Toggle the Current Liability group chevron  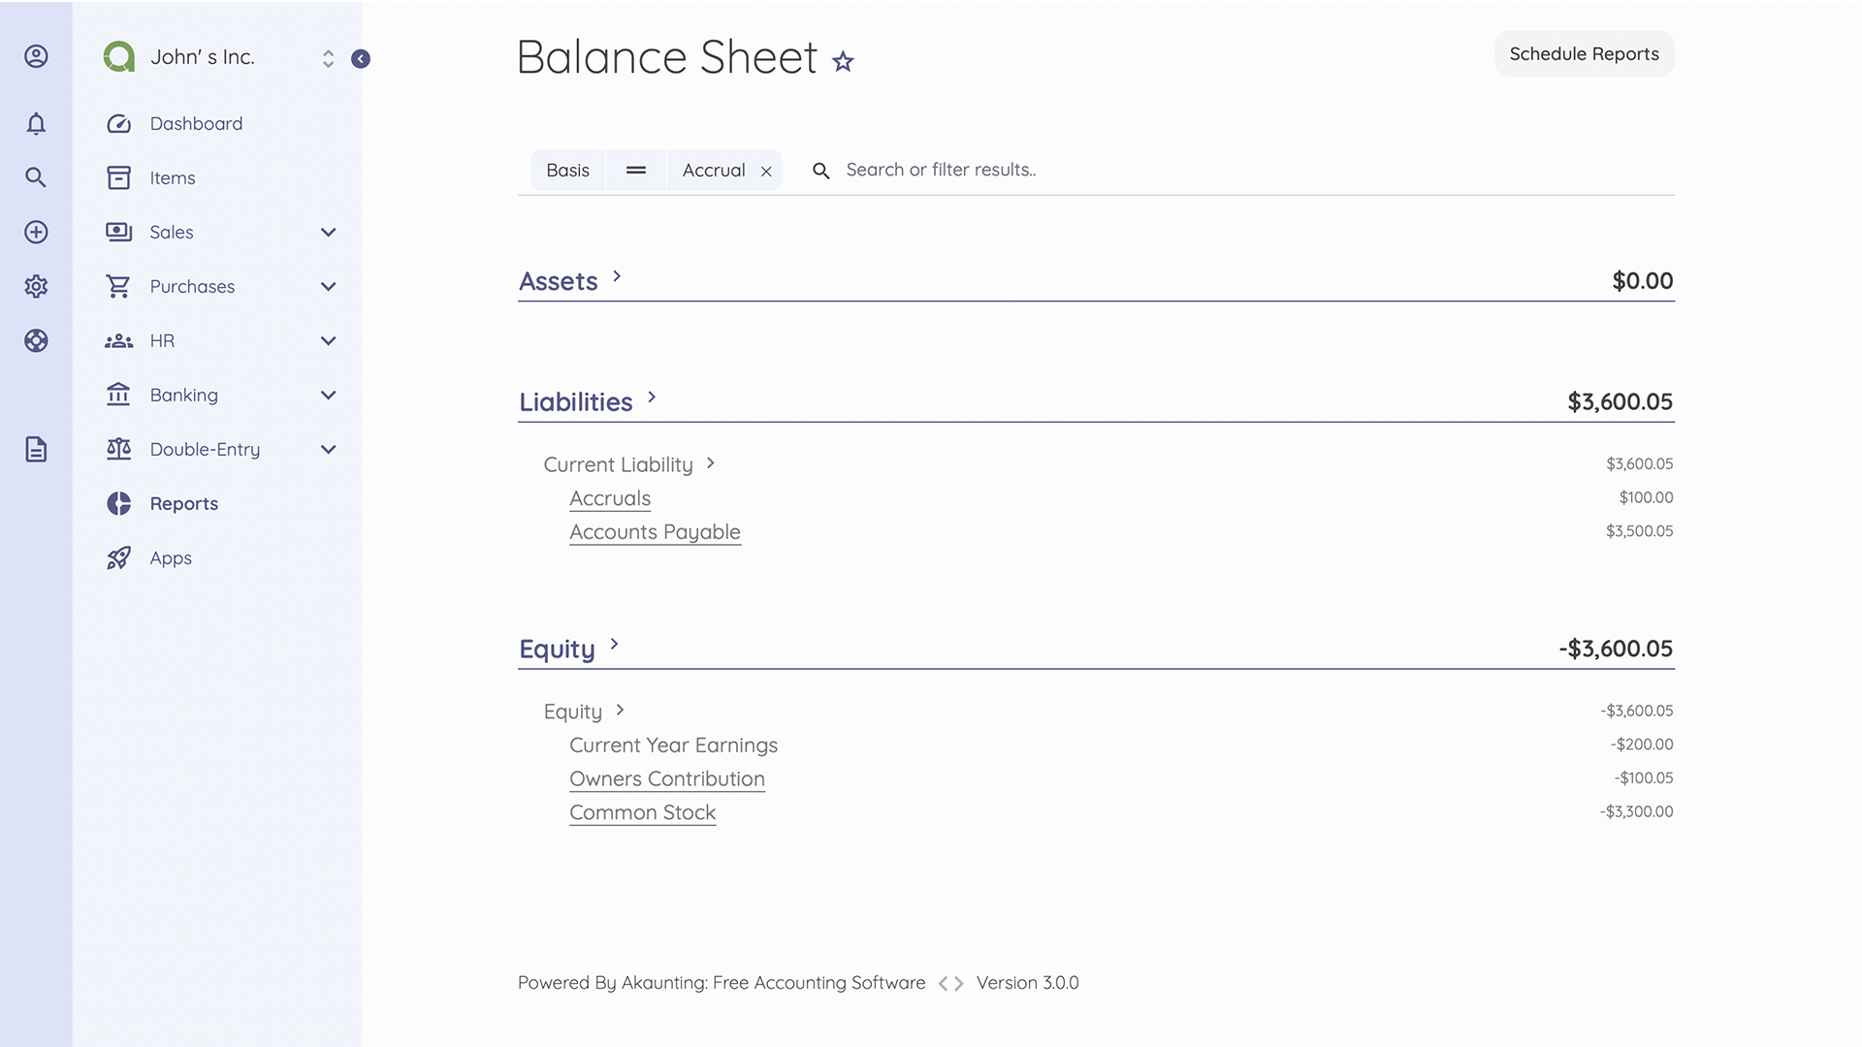coord(711,463)
